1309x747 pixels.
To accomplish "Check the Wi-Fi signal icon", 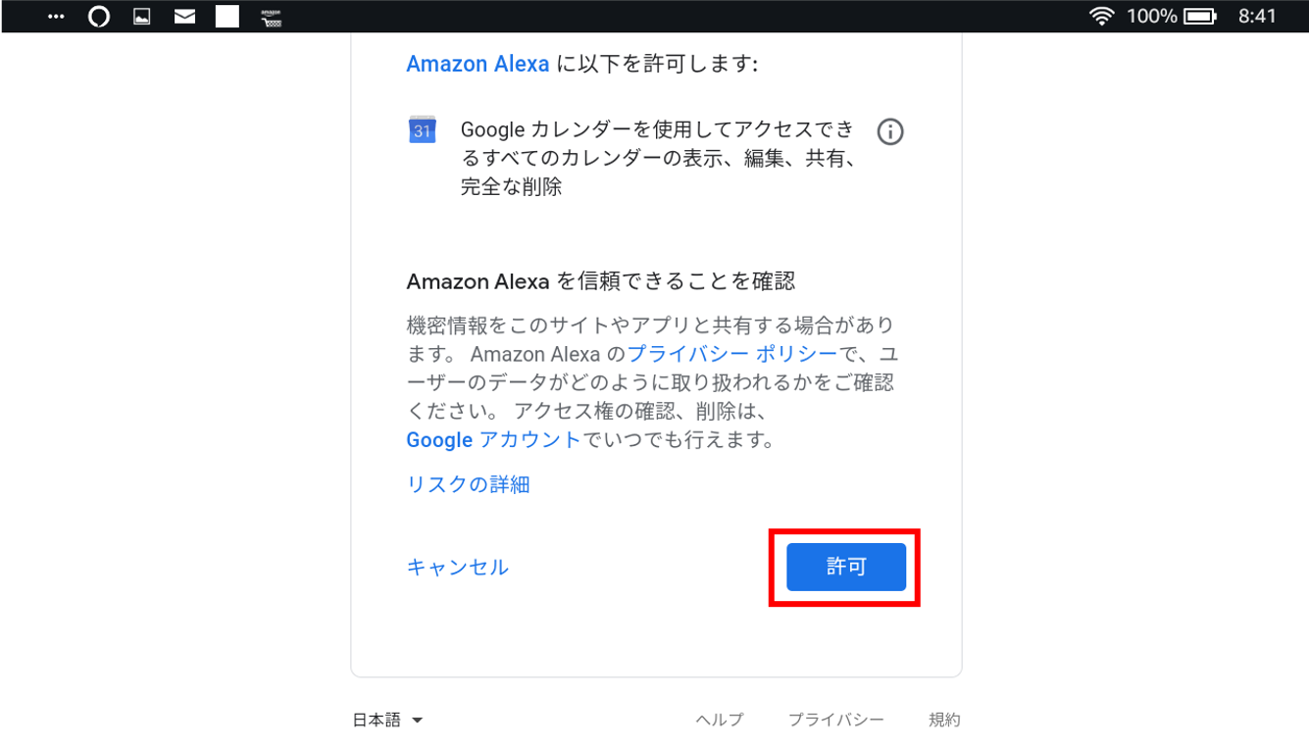I will pyautogui.click(x=1102, y=17).
